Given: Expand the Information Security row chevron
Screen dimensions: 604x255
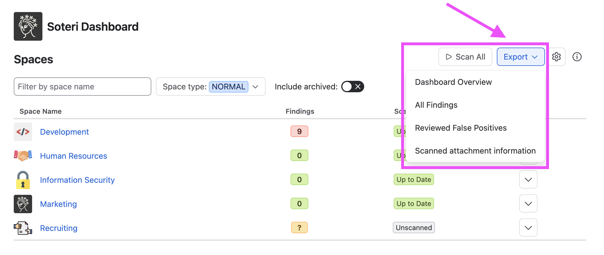Looking at the screenshot, I should coord(528,180).
